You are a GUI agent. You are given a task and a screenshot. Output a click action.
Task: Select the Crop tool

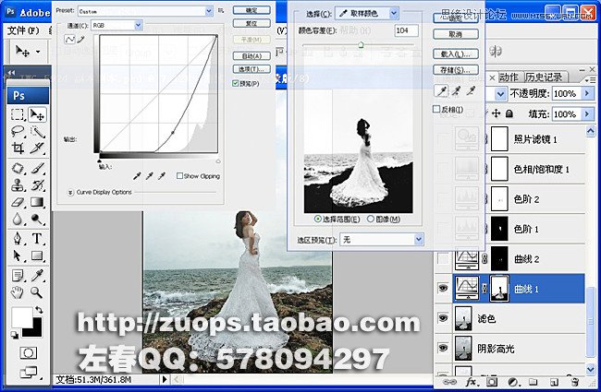click(18, 148)
